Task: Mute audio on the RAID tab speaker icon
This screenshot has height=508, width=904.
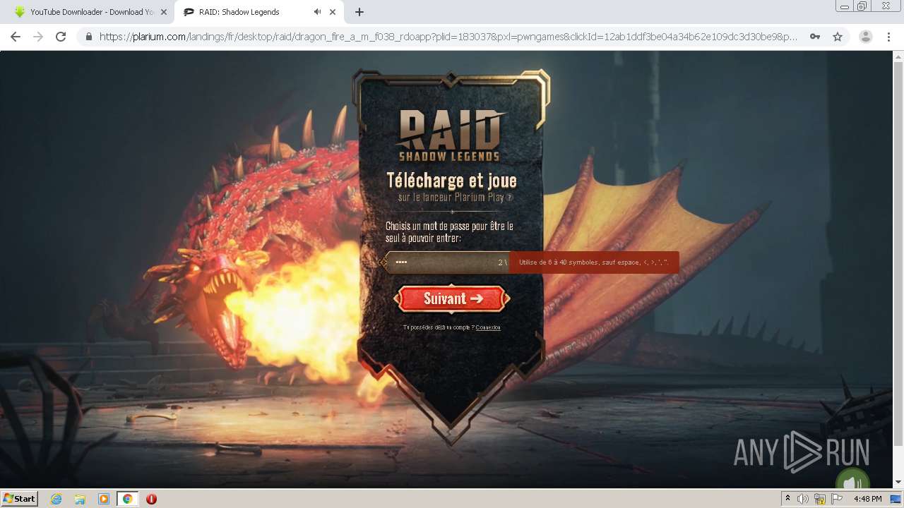Action: pyautogui.click(x=317, y=12)
